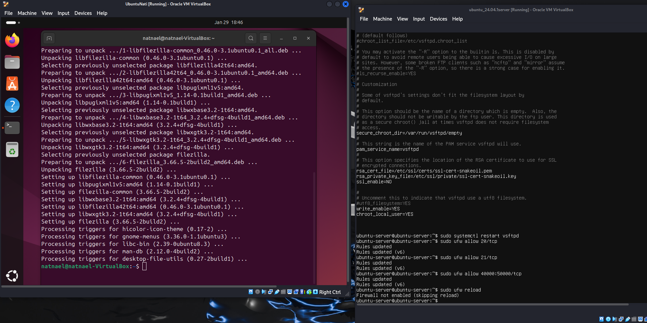
Task: Click the Jan 29 18:46 clock
Action: (x=229, y=22)
